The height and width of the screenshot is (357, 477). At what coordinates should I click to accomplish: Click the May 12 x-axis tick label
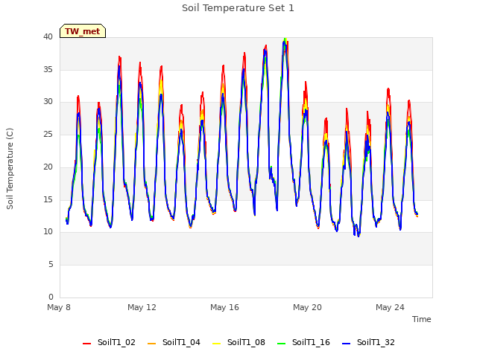(142, 307)
